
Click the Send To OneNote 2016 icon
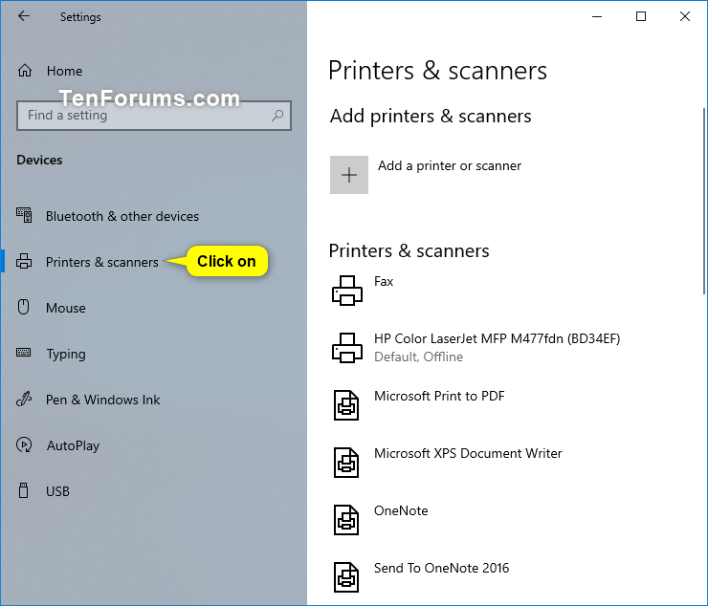click(346, 577)
